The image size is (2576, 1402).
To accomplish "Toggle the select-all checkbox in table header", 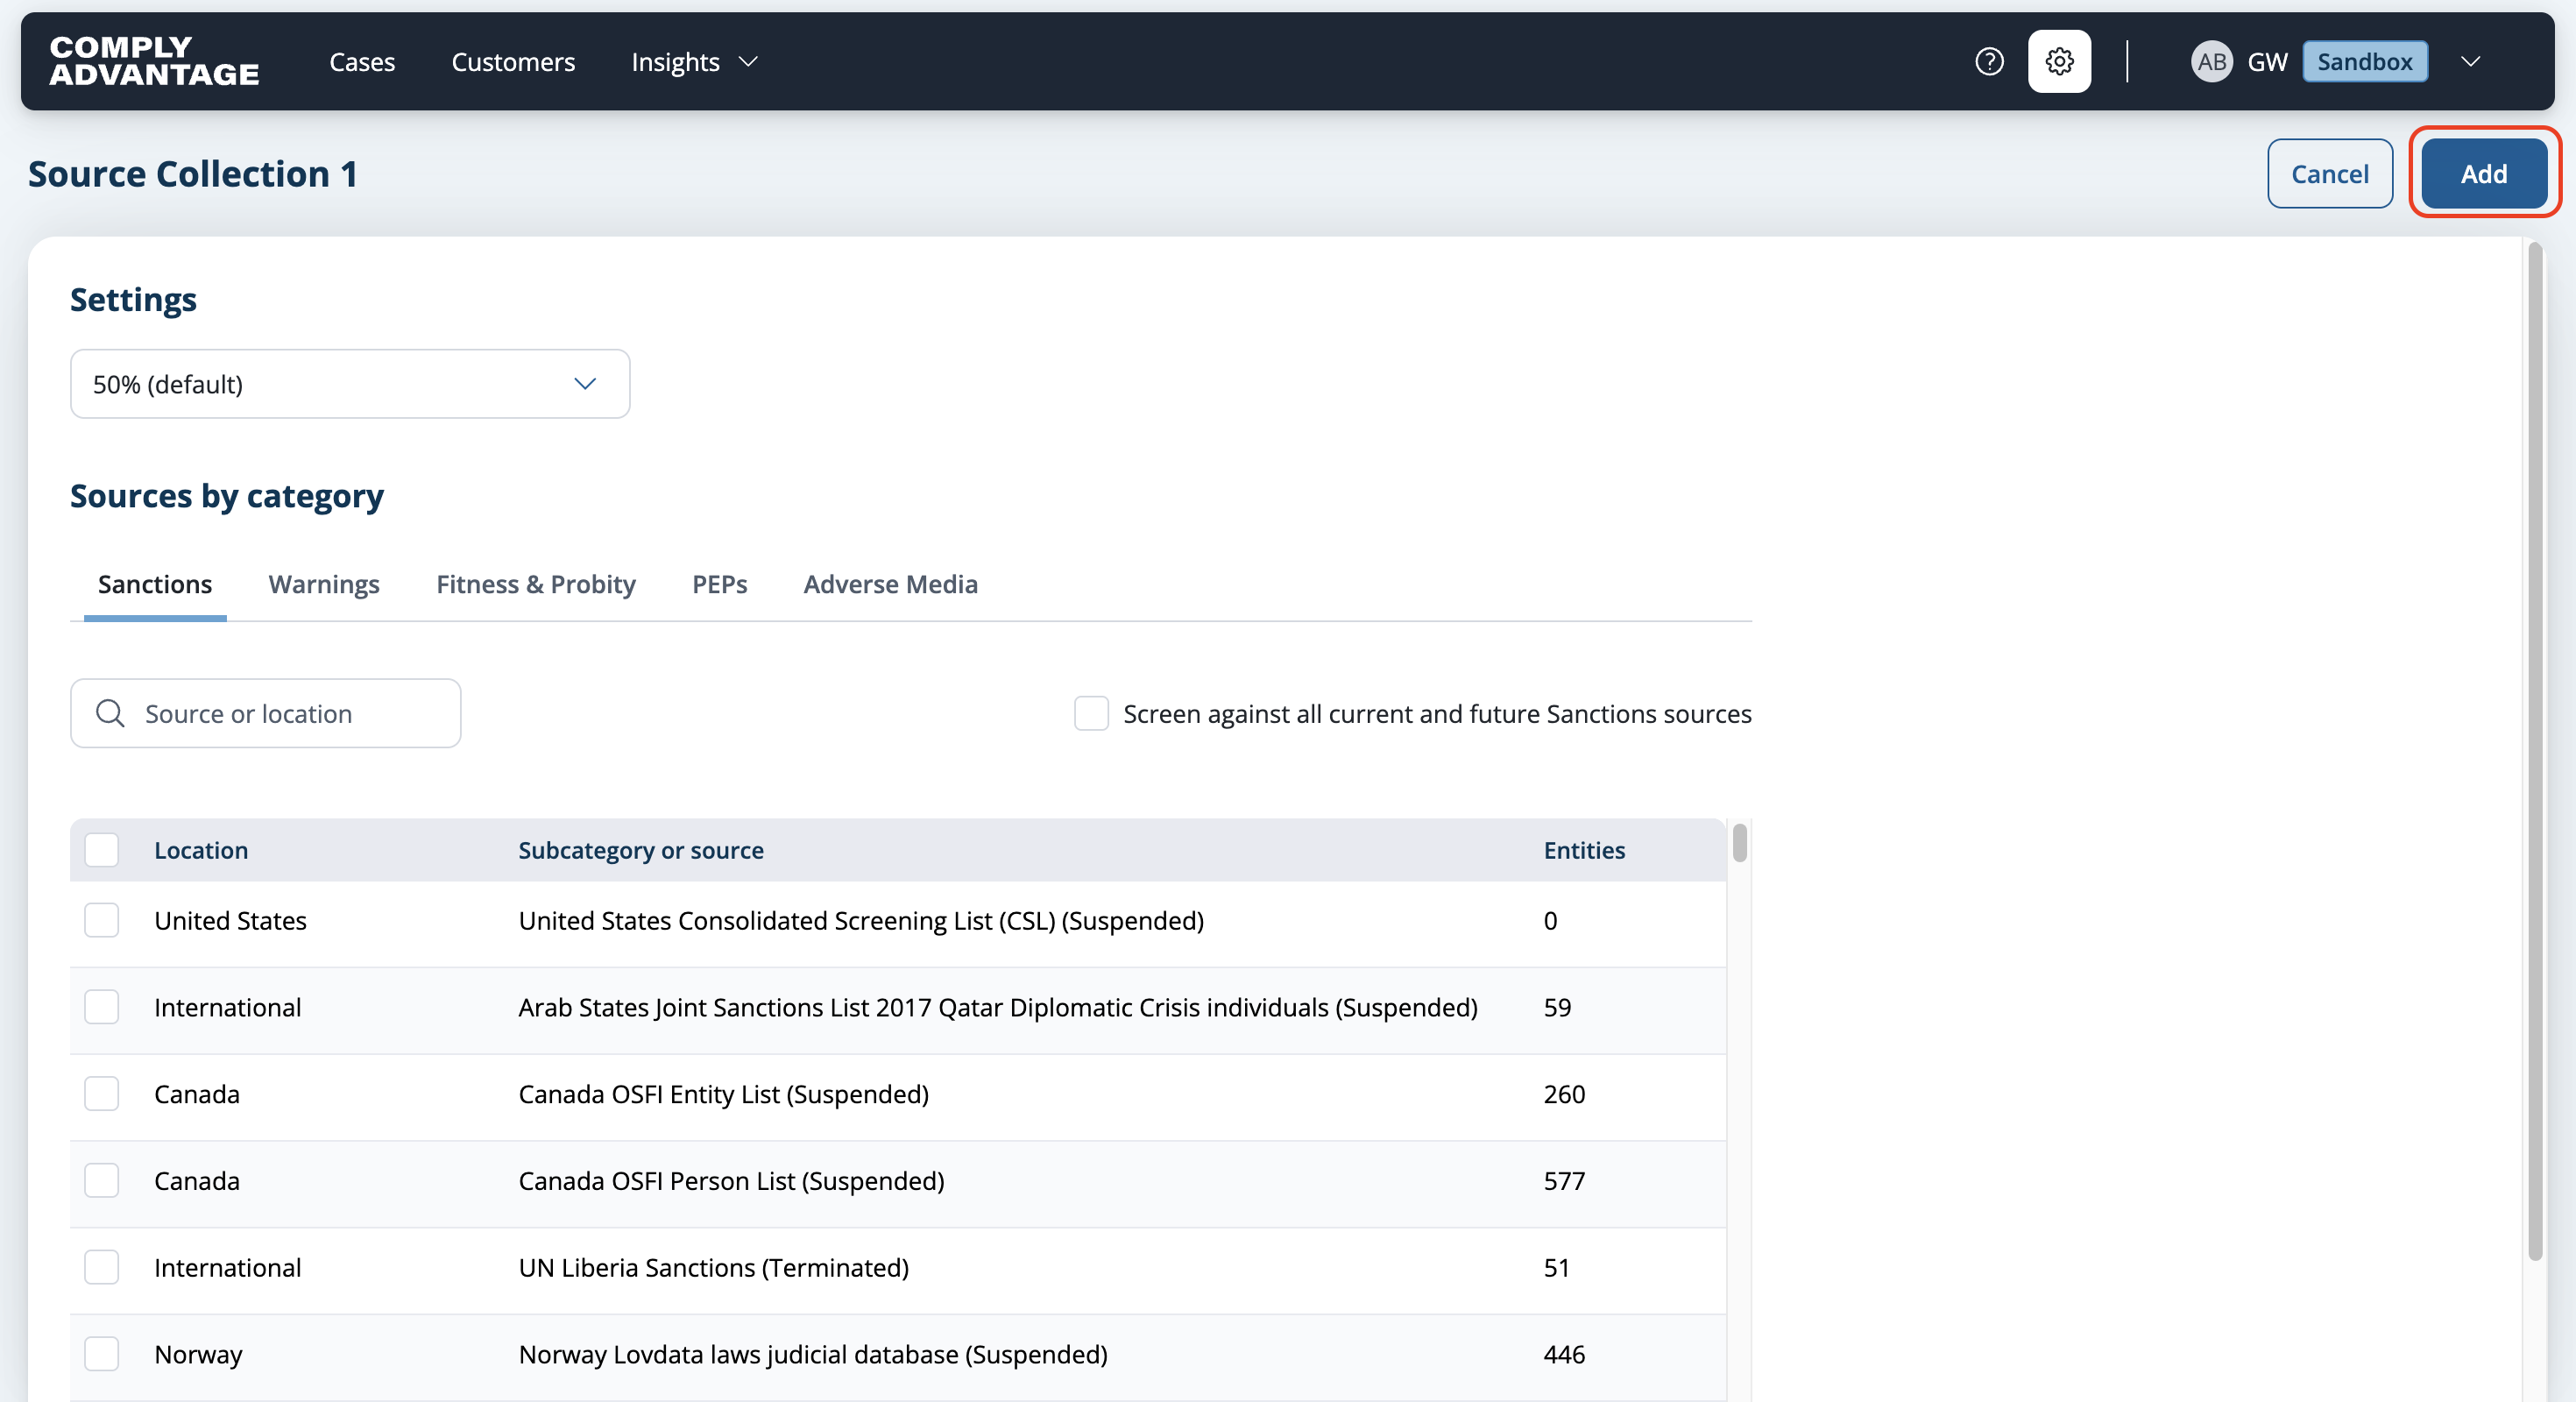I will tap(102, 850).
